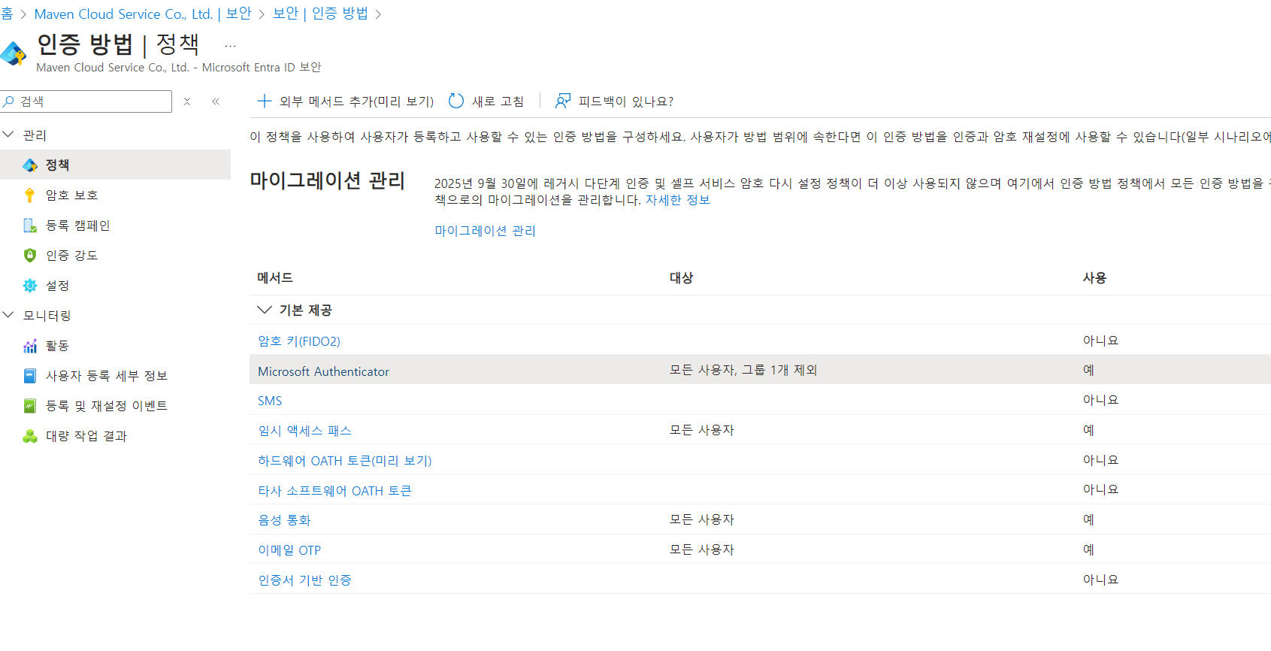1271x651 pixels.
Task: Click target text '모든 사용자, 그룹 1개 제외'
Action: (743, 370)
